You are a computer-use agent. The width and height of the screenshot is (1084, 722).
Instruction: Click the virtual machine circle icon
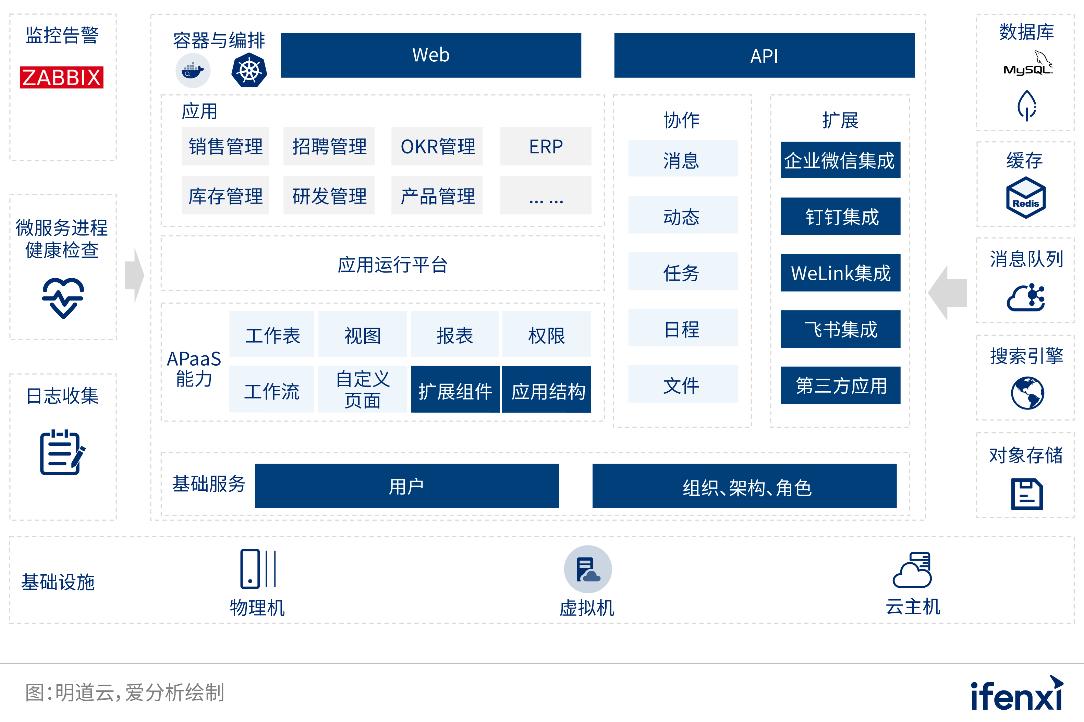click(x=588, y=569)
